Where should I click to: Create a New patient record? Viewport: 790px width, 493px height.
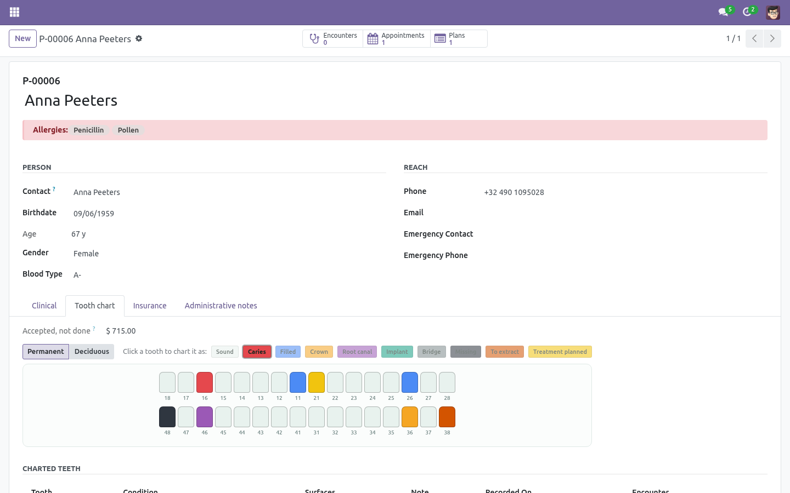point(22,38)
